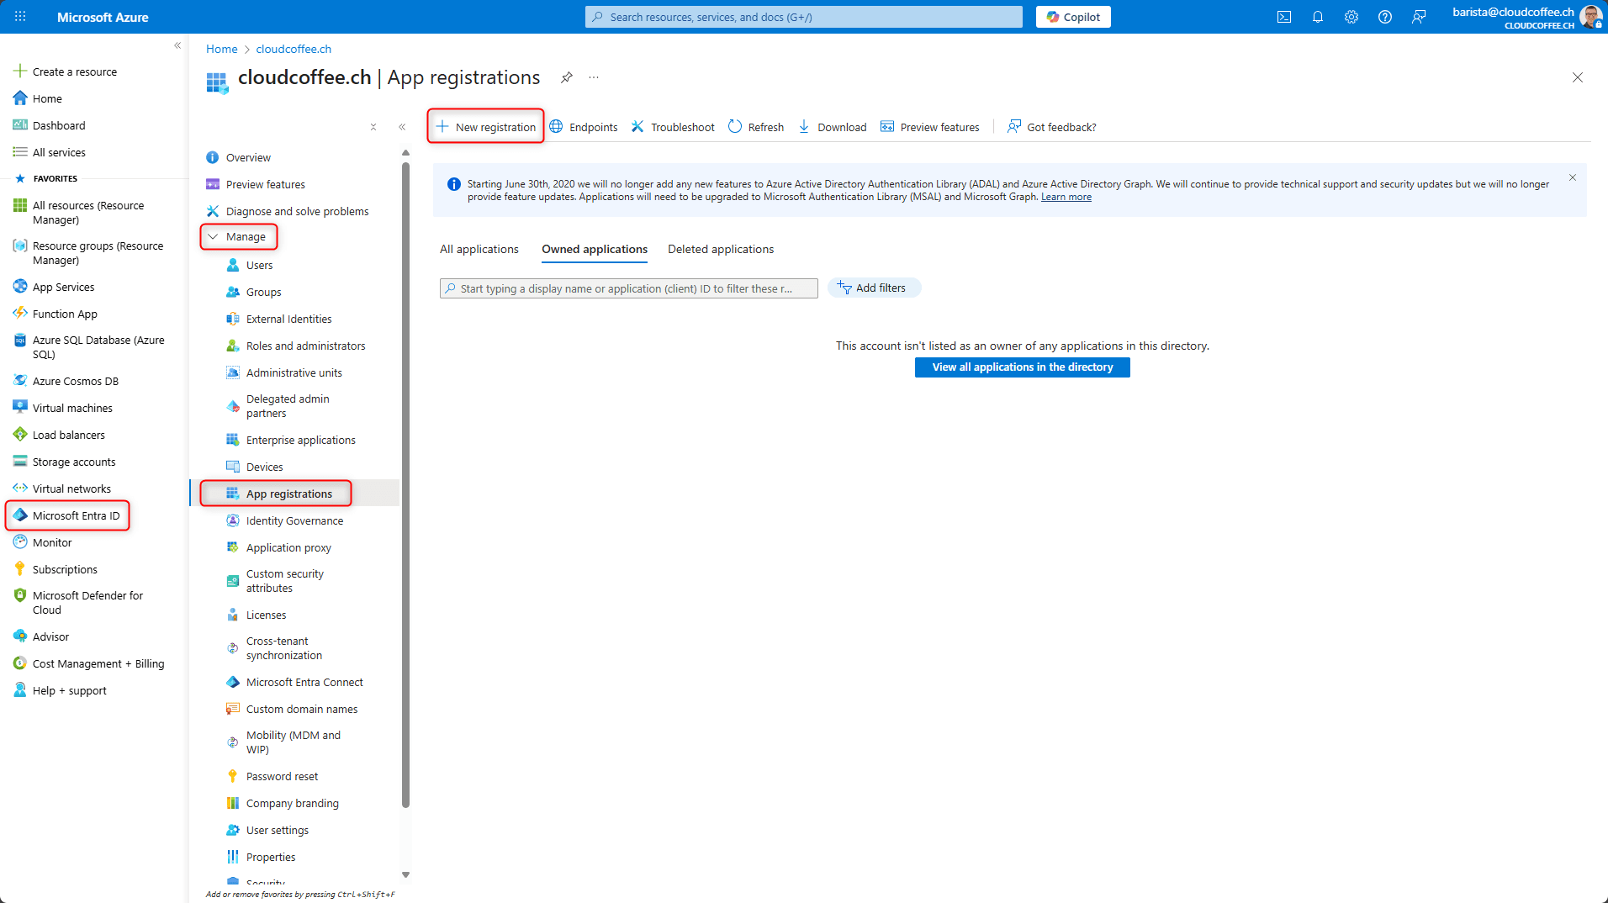Dismiss the ADAL information banner
This screenshot has height=903, width=1608.
pyautogui.click(x=1573, y=178)
